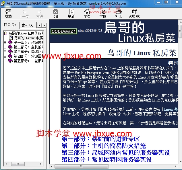Click the Print (打印) toolbar icon
182x170 pixels.
click(x=119, y=14)
